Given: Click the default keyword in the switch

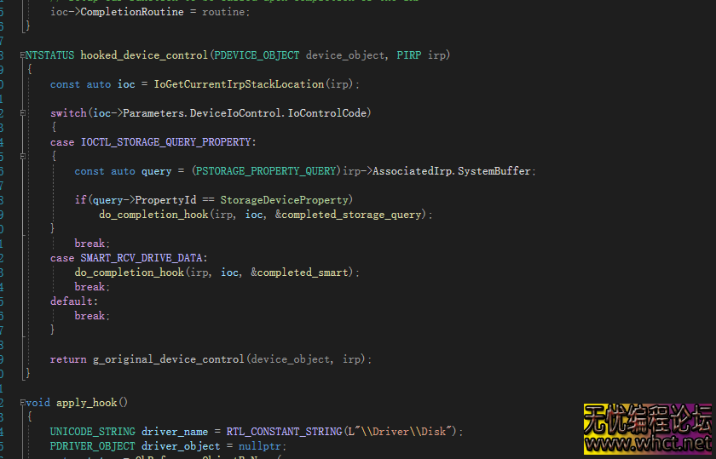Looking at the screenshot, I should [x=72, y=301].
